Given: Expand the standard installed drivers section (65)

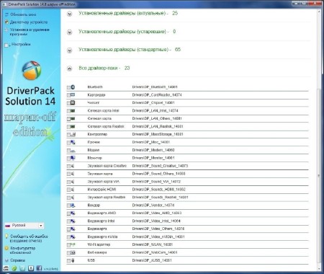Looking at the screenshot, I should tap(69, 50).
